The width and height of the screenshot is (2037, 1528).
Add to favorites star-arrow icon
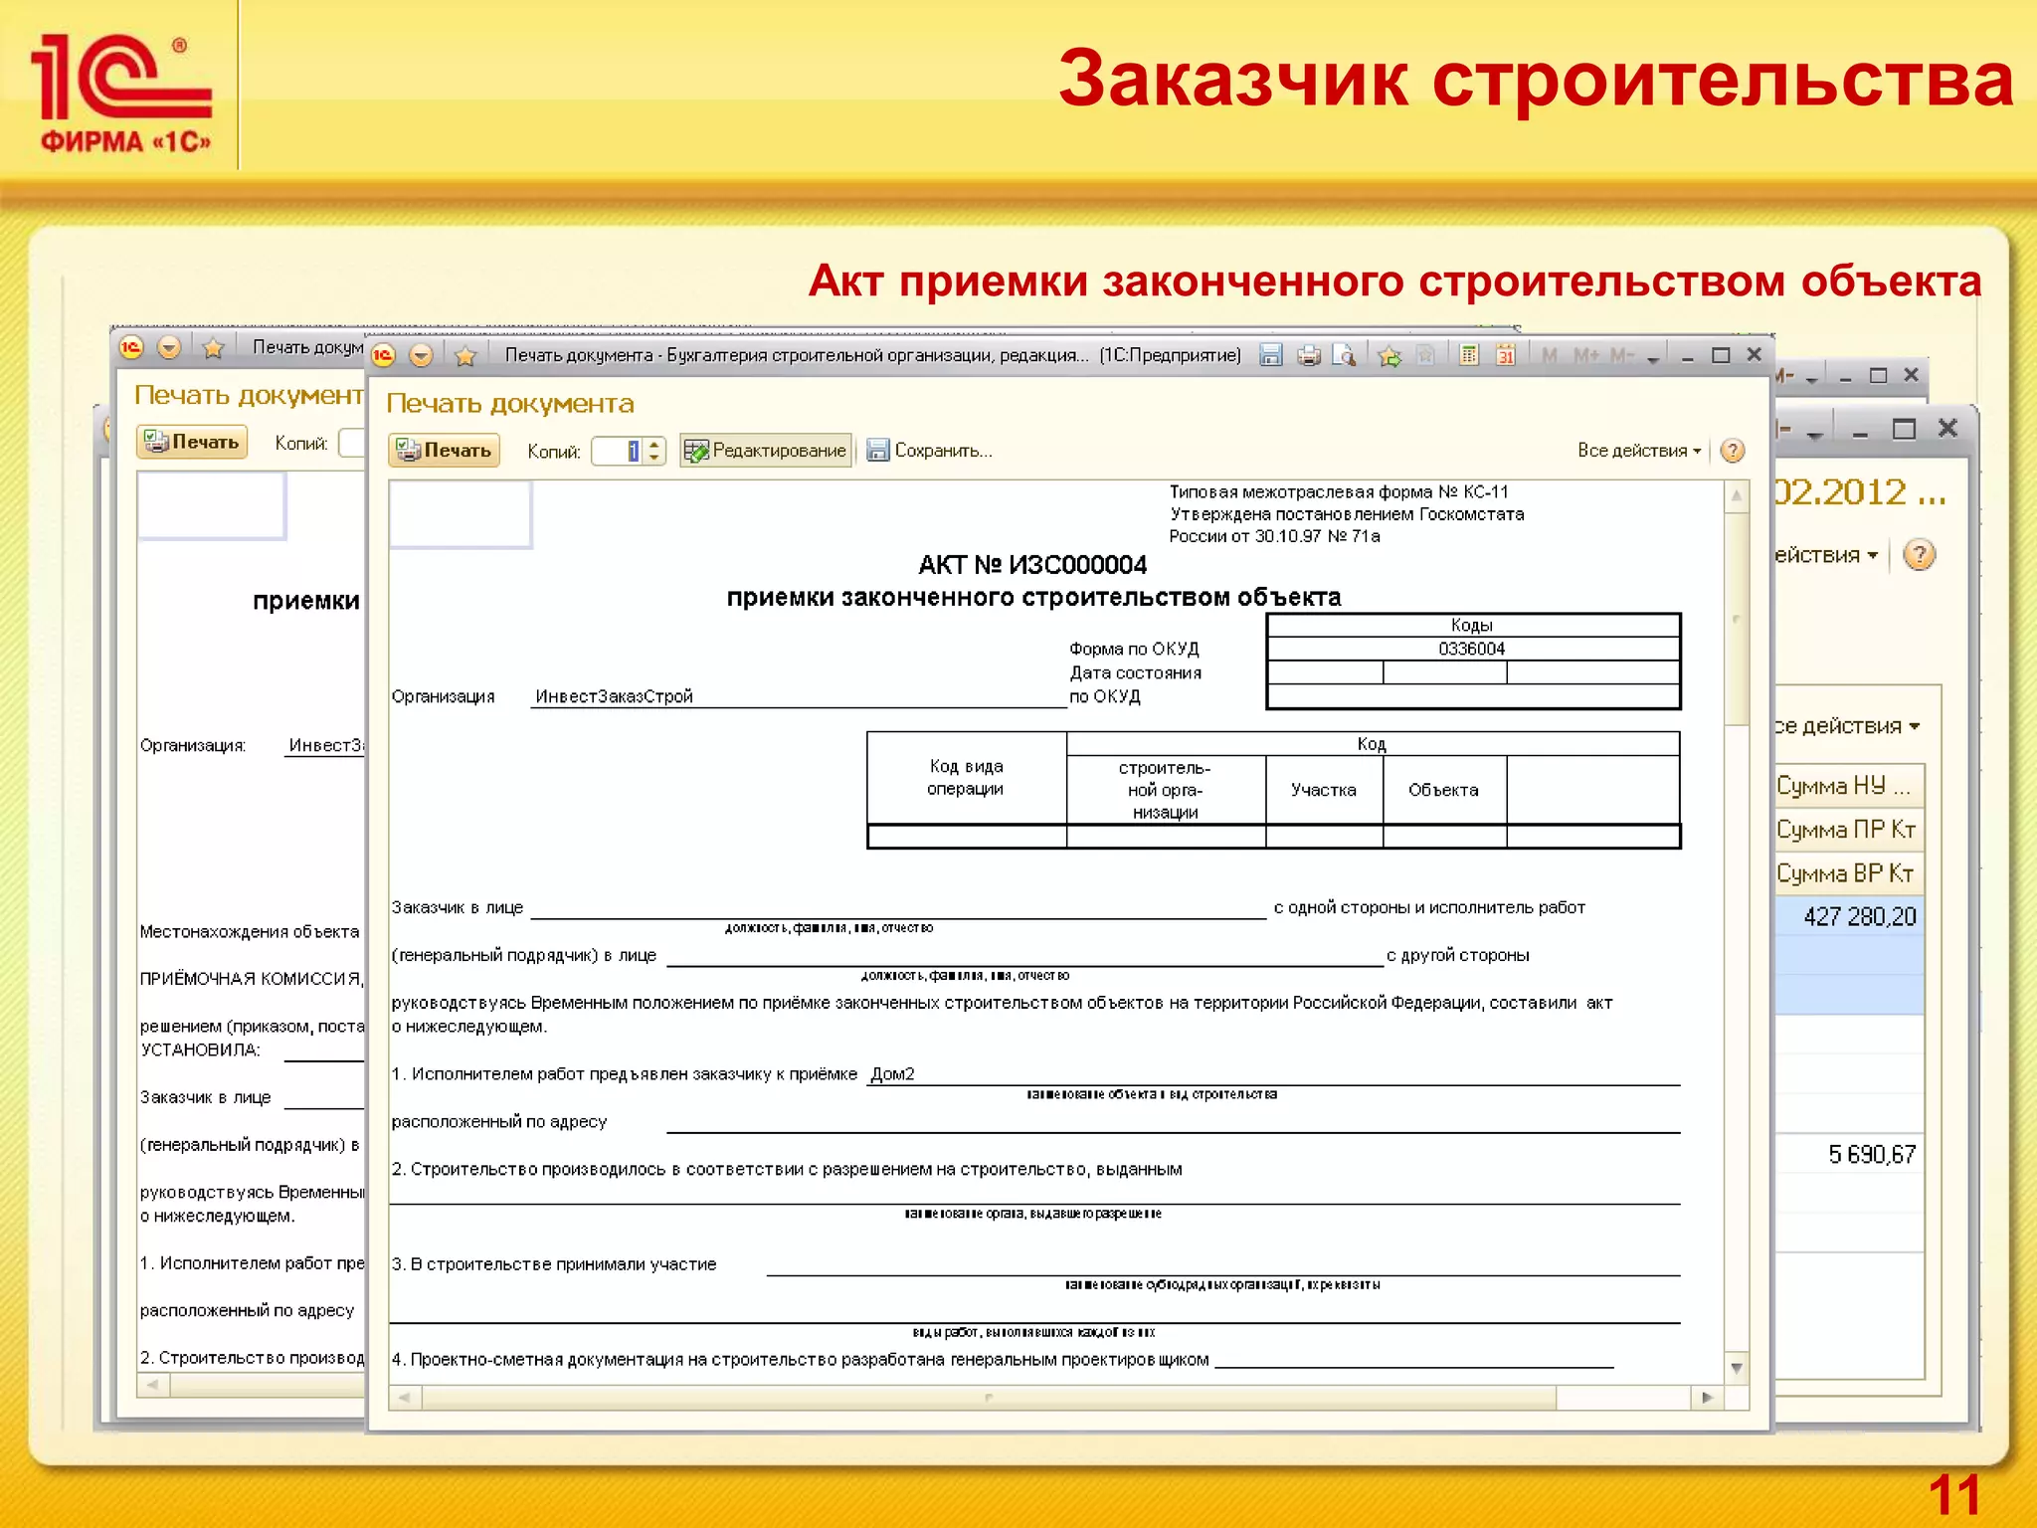(x=1389, y=355)
